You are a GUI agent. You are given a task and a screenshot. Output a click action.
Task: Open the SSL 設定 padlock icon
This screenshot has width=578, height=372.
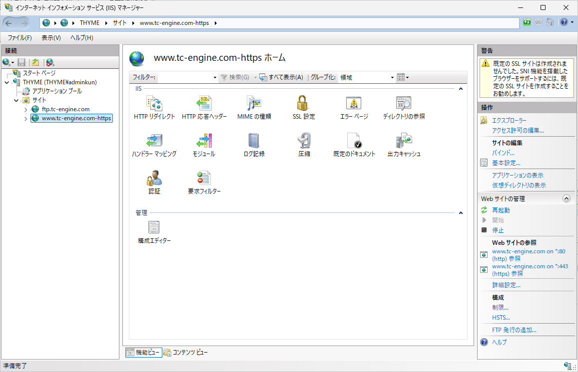point(302,103)
